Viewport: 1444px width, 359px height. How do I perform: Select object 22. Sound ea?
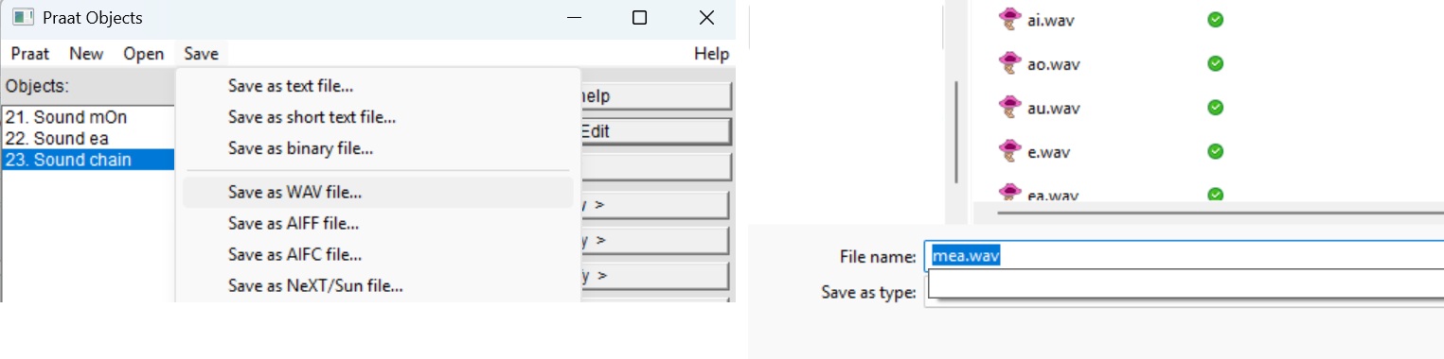point(89,138)
